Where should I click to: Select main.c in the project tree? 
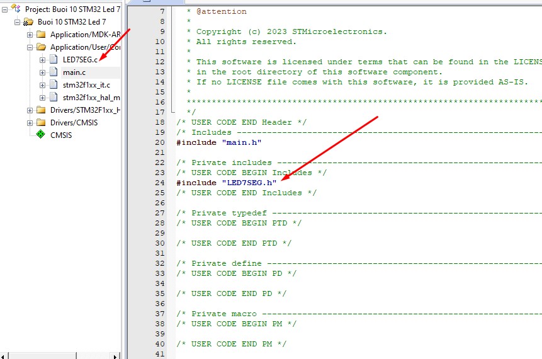coord(74,72)
